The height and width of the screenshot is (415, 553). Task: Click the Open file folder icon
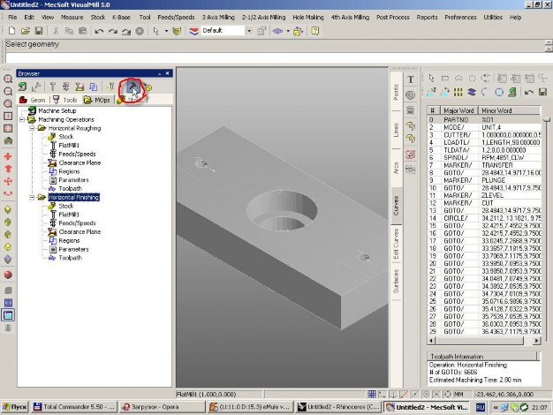tap(25, 31)
